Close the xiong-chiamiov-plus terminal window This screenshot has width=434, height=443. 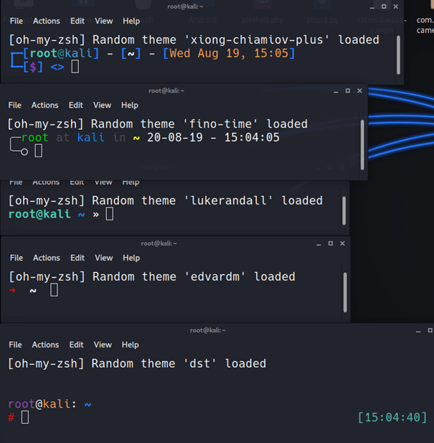[x=396, y=6]
